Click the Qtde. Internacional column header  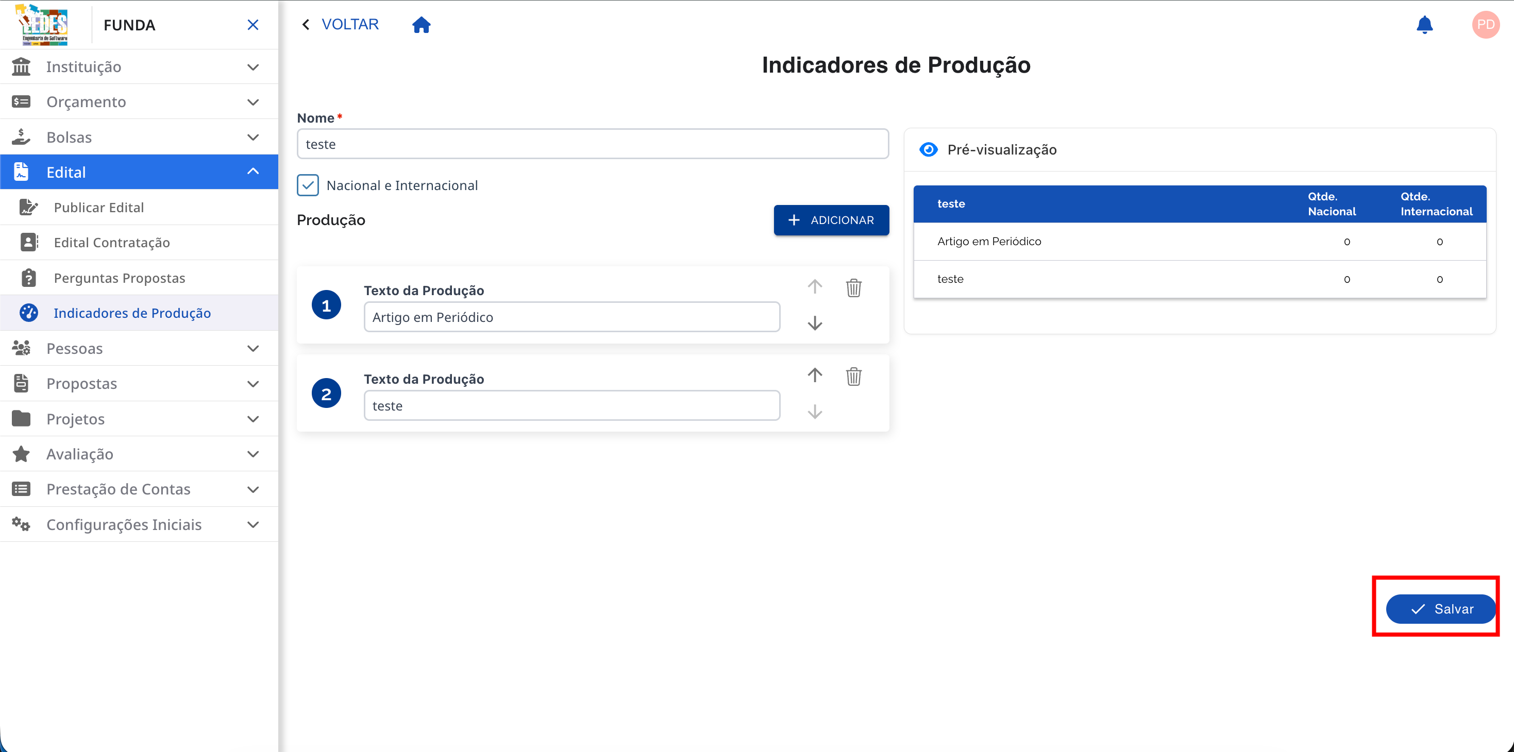click(1436, 204)
